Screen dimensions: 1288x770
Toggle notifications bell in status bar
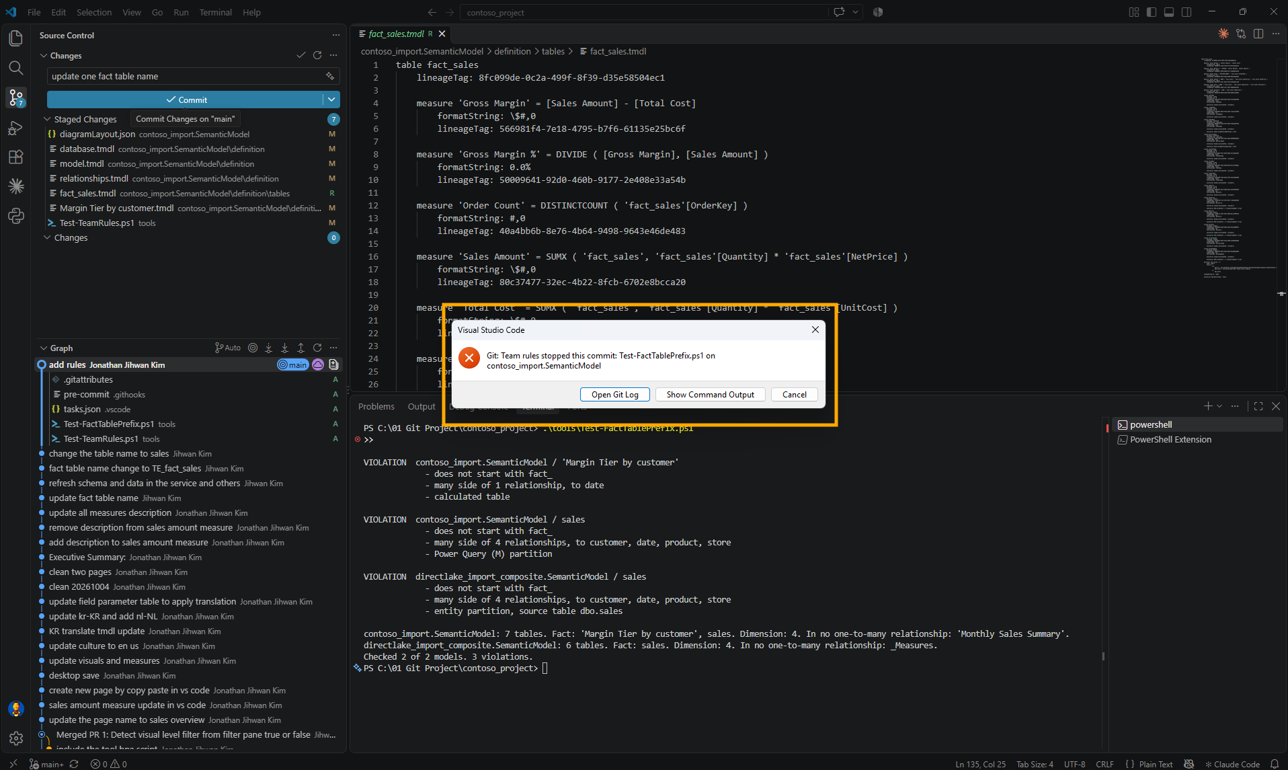click(1274, 764)
